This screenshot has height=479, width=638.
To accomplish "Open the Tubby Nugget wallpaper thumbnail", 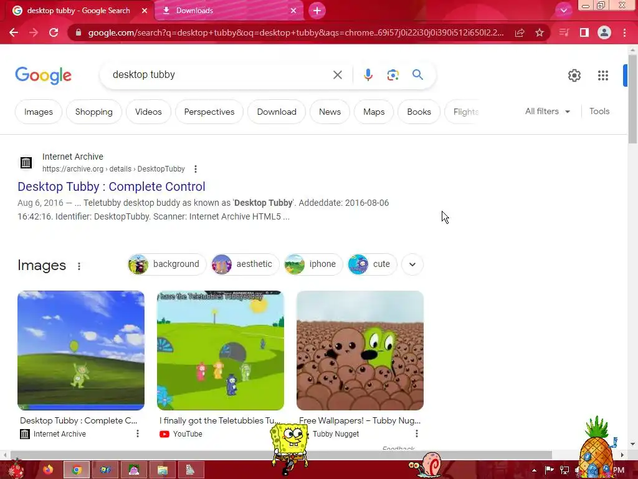I will [x=360, y=351].
